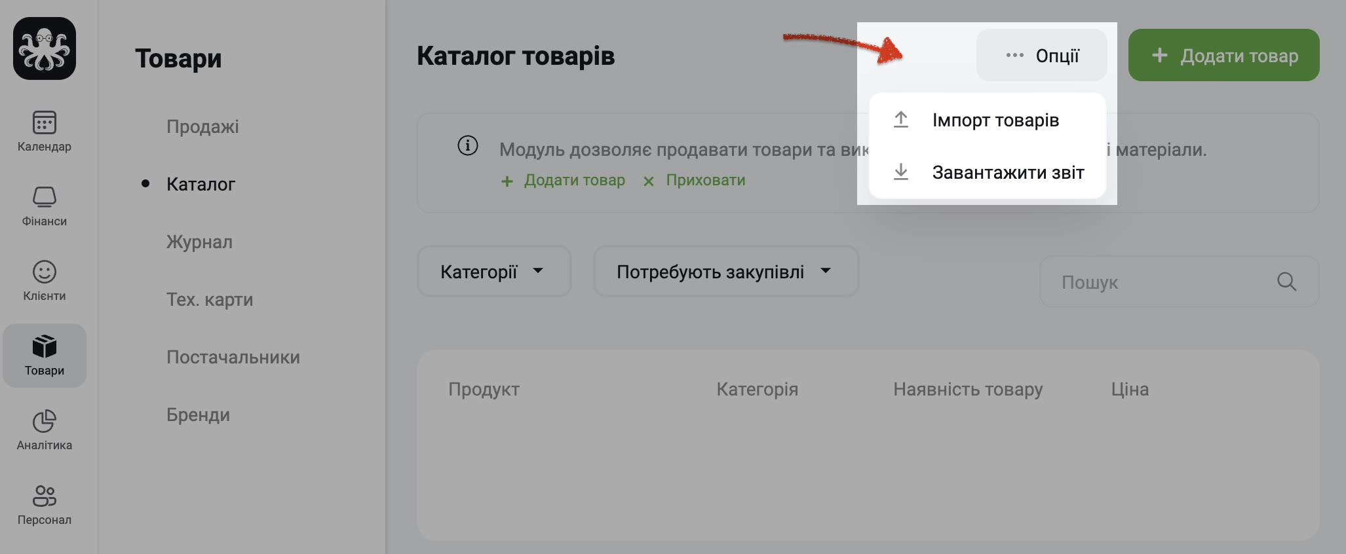Open the Персонал people icon

pos(45,496)
